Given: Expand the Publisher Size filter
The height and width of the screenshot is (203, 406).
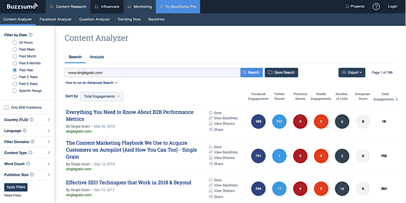Looking at the screenshot, I should click(x=49, y=175).
